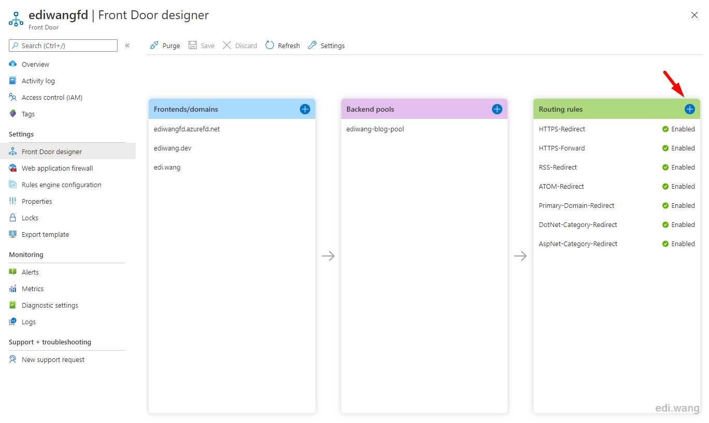Click the Properties menu label
709x423 pixels.
[x=37, y=201]
